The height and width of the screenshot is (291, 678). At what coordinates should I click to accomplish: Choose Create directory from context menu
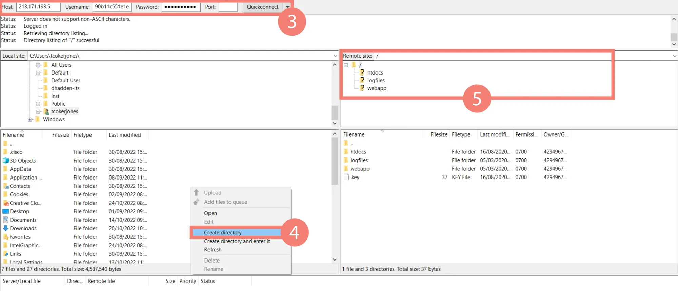237,232
